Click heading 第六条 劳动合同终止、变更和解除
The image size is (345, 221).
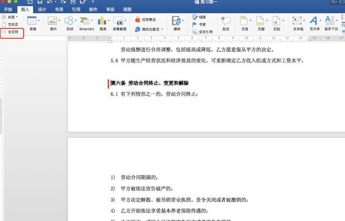tap(150, 83)
